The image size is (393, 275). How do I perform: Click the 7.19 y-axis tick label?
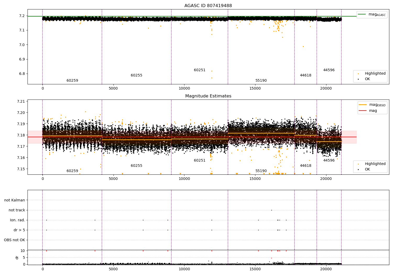click(x=21, y=124)
